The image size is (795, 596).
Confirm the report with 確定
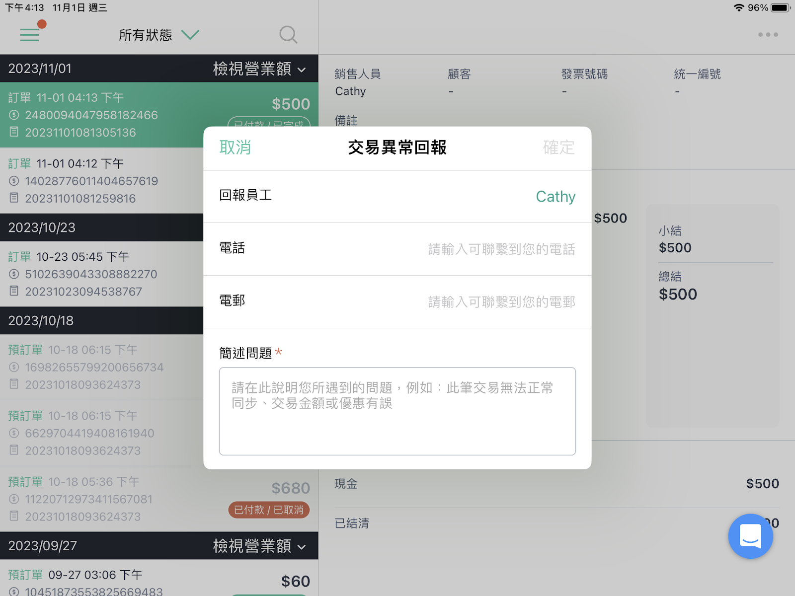tap(558, 148)
